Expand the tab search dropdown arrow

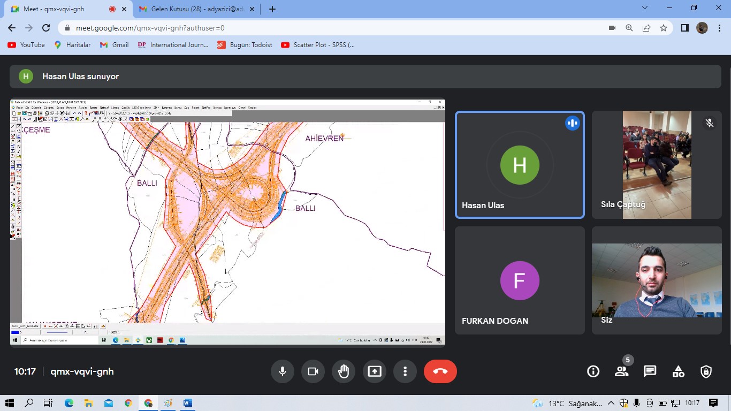(645, 7)
